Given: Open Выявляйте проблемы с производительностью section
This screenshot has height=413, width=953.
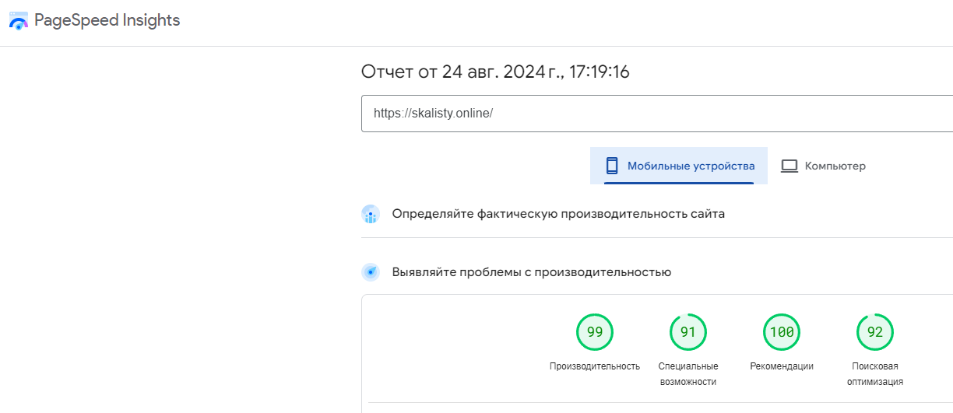Looking at the screenshot, I should tap(531, 272).
